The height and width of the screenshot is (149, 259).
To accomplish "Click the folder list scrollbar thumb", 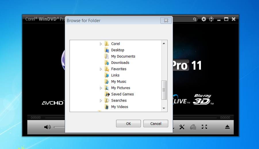I will point(164,90).
